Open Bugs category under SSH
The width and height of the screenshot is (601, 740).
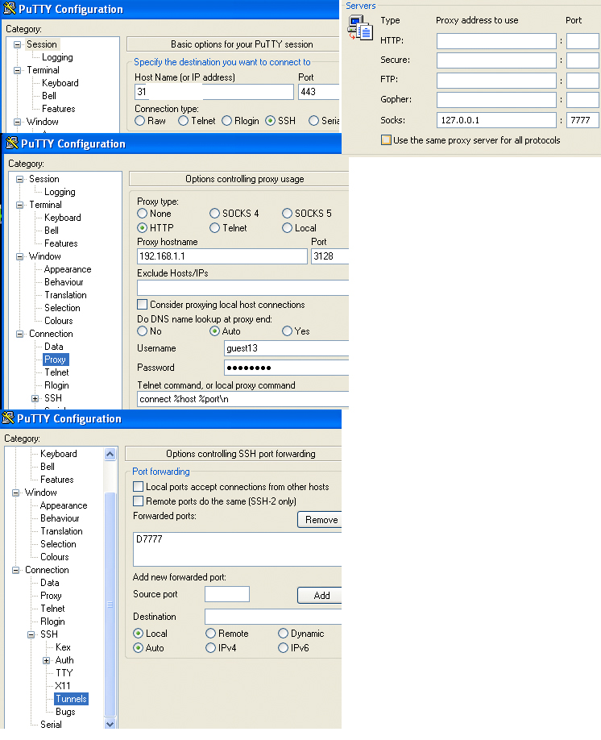[65, 712]
